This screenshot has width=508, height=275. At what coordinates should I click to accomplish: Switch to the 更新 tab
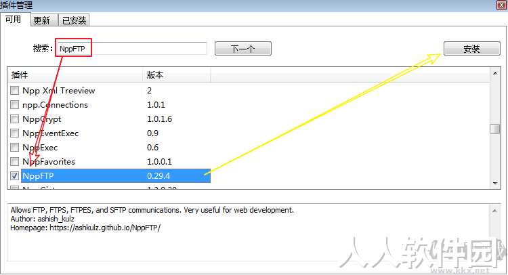(44, 20)
